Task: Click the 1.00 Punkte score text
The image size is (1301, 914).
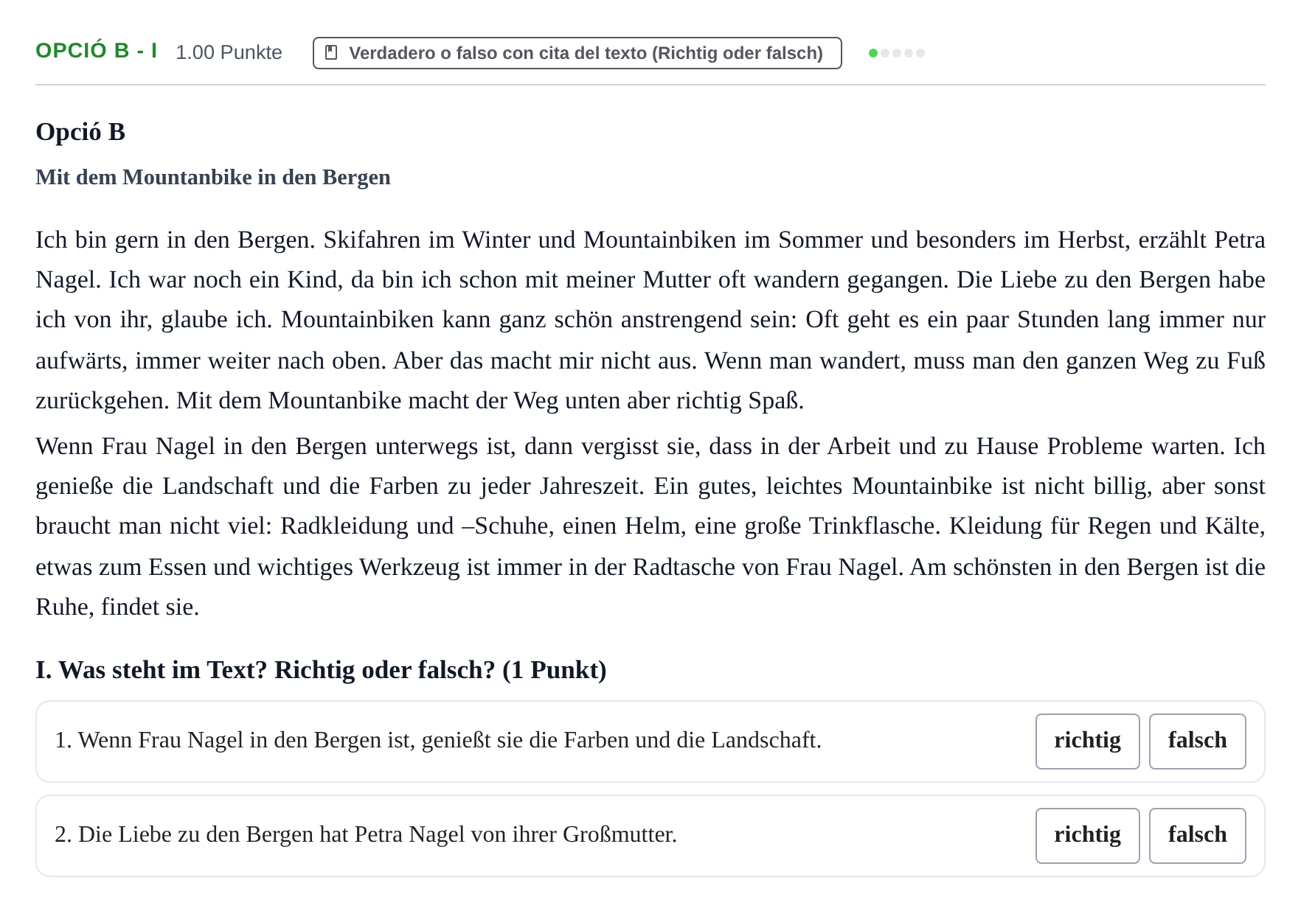Action: point(229,52)
